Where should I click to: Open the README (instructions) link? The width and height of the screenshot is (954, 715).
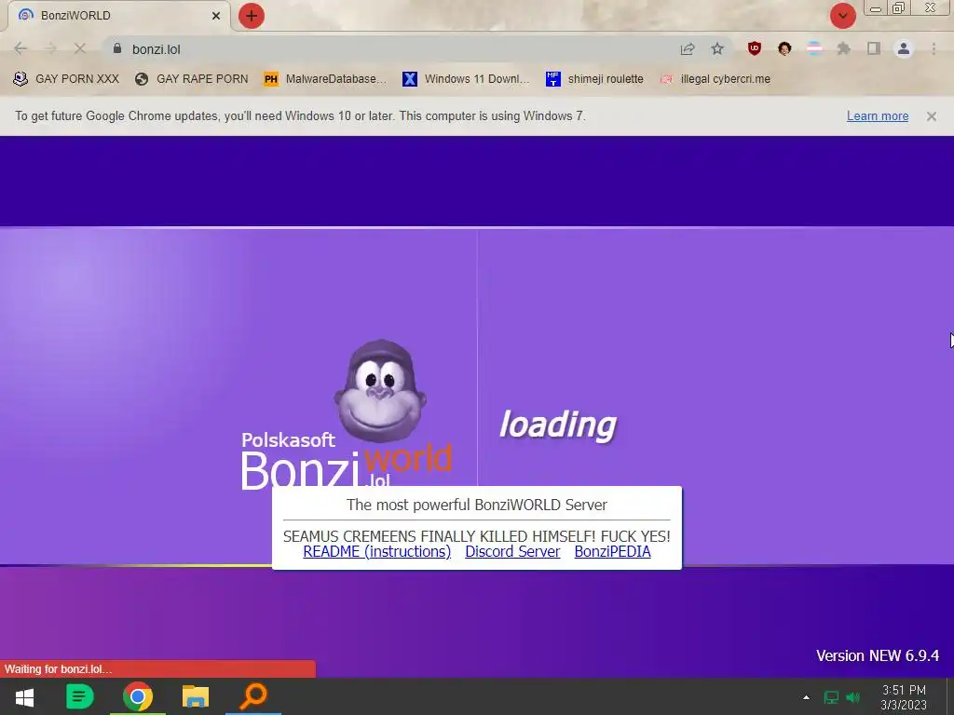[377, 551]
